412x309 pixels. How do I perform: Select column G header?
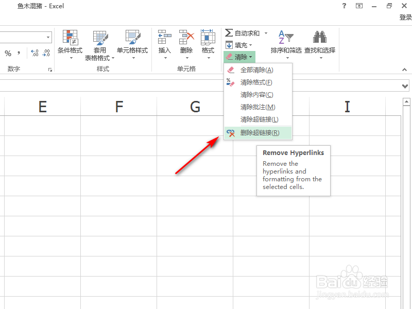pyautogui.click(x=195, y=107)
